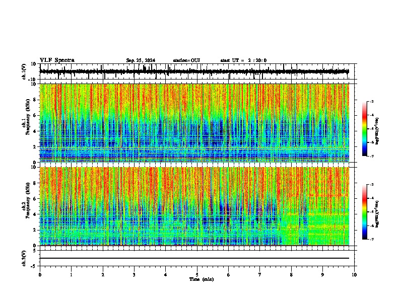Click the "-7" value on ch.2 colorbar
The height and width of the screenshot is (308, 399).
coord(372,240)
